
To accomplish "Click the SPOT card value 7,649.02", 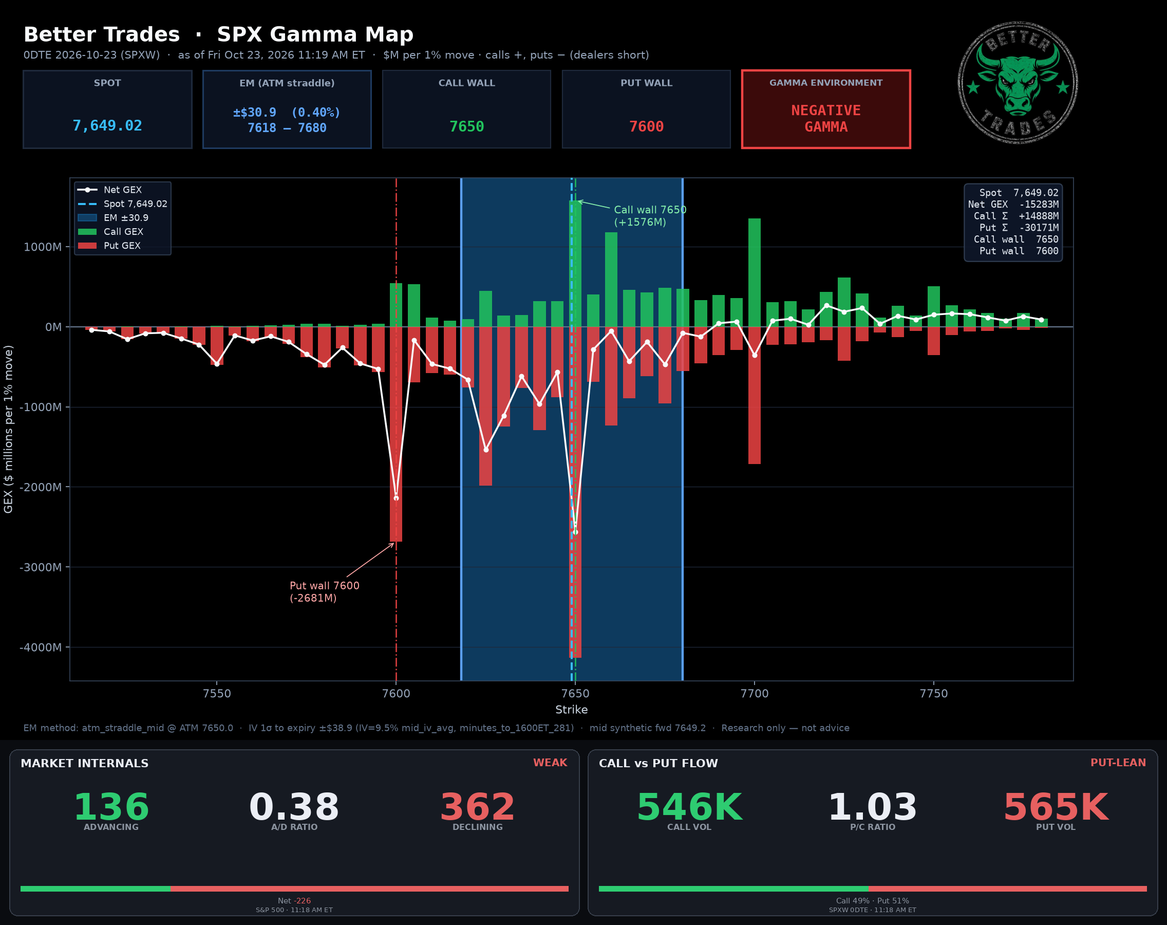I will (107, 125).
